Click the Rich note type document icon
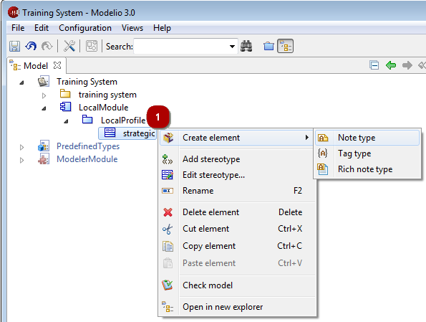Image resolution: width=426 pixels, height=322 pixels. (323, 169)
